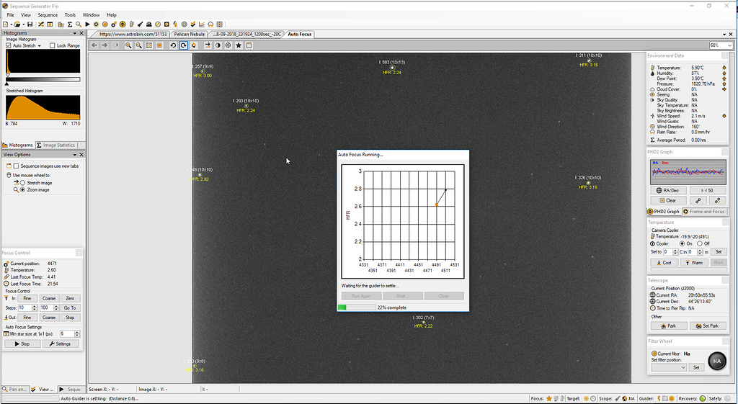Switch to the Image Statistics tab

click(x=56, y=145)
